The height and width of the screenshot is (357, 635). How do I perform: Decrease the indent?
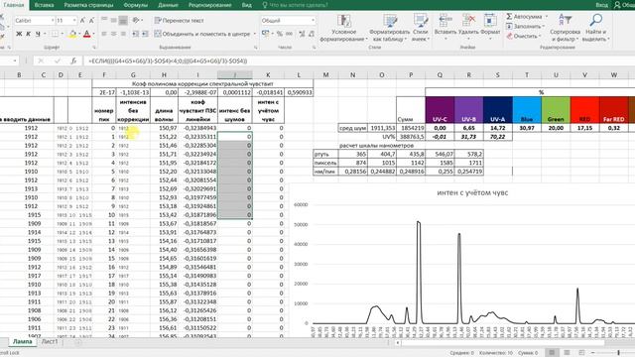(135, 34)
